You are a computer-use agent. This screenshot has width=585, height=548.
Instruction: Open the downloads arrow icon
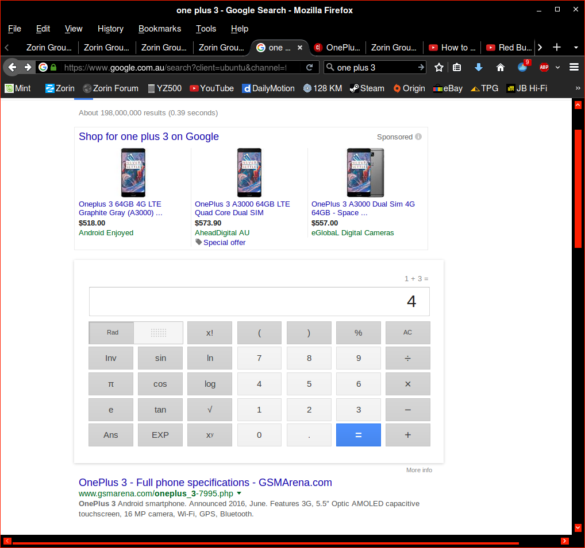pyautogui.click(x=478, y=68)
